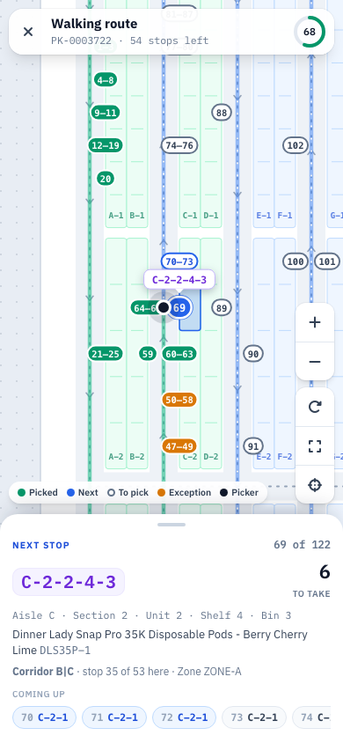Tap the 'Corridor B|C' stop details line
The image size is (343, 743).
tap(127, 672)
